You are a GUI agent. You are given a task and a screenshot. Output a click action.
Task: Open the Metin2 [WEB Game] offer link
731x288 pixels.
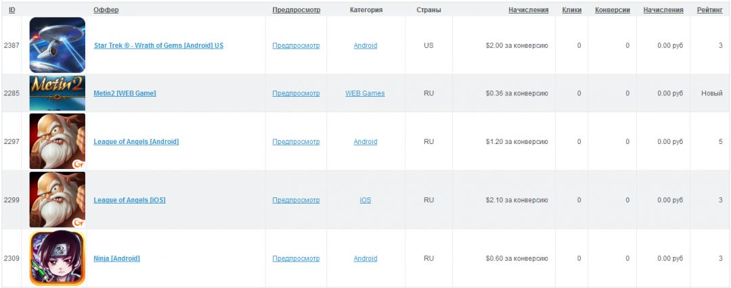125,93
